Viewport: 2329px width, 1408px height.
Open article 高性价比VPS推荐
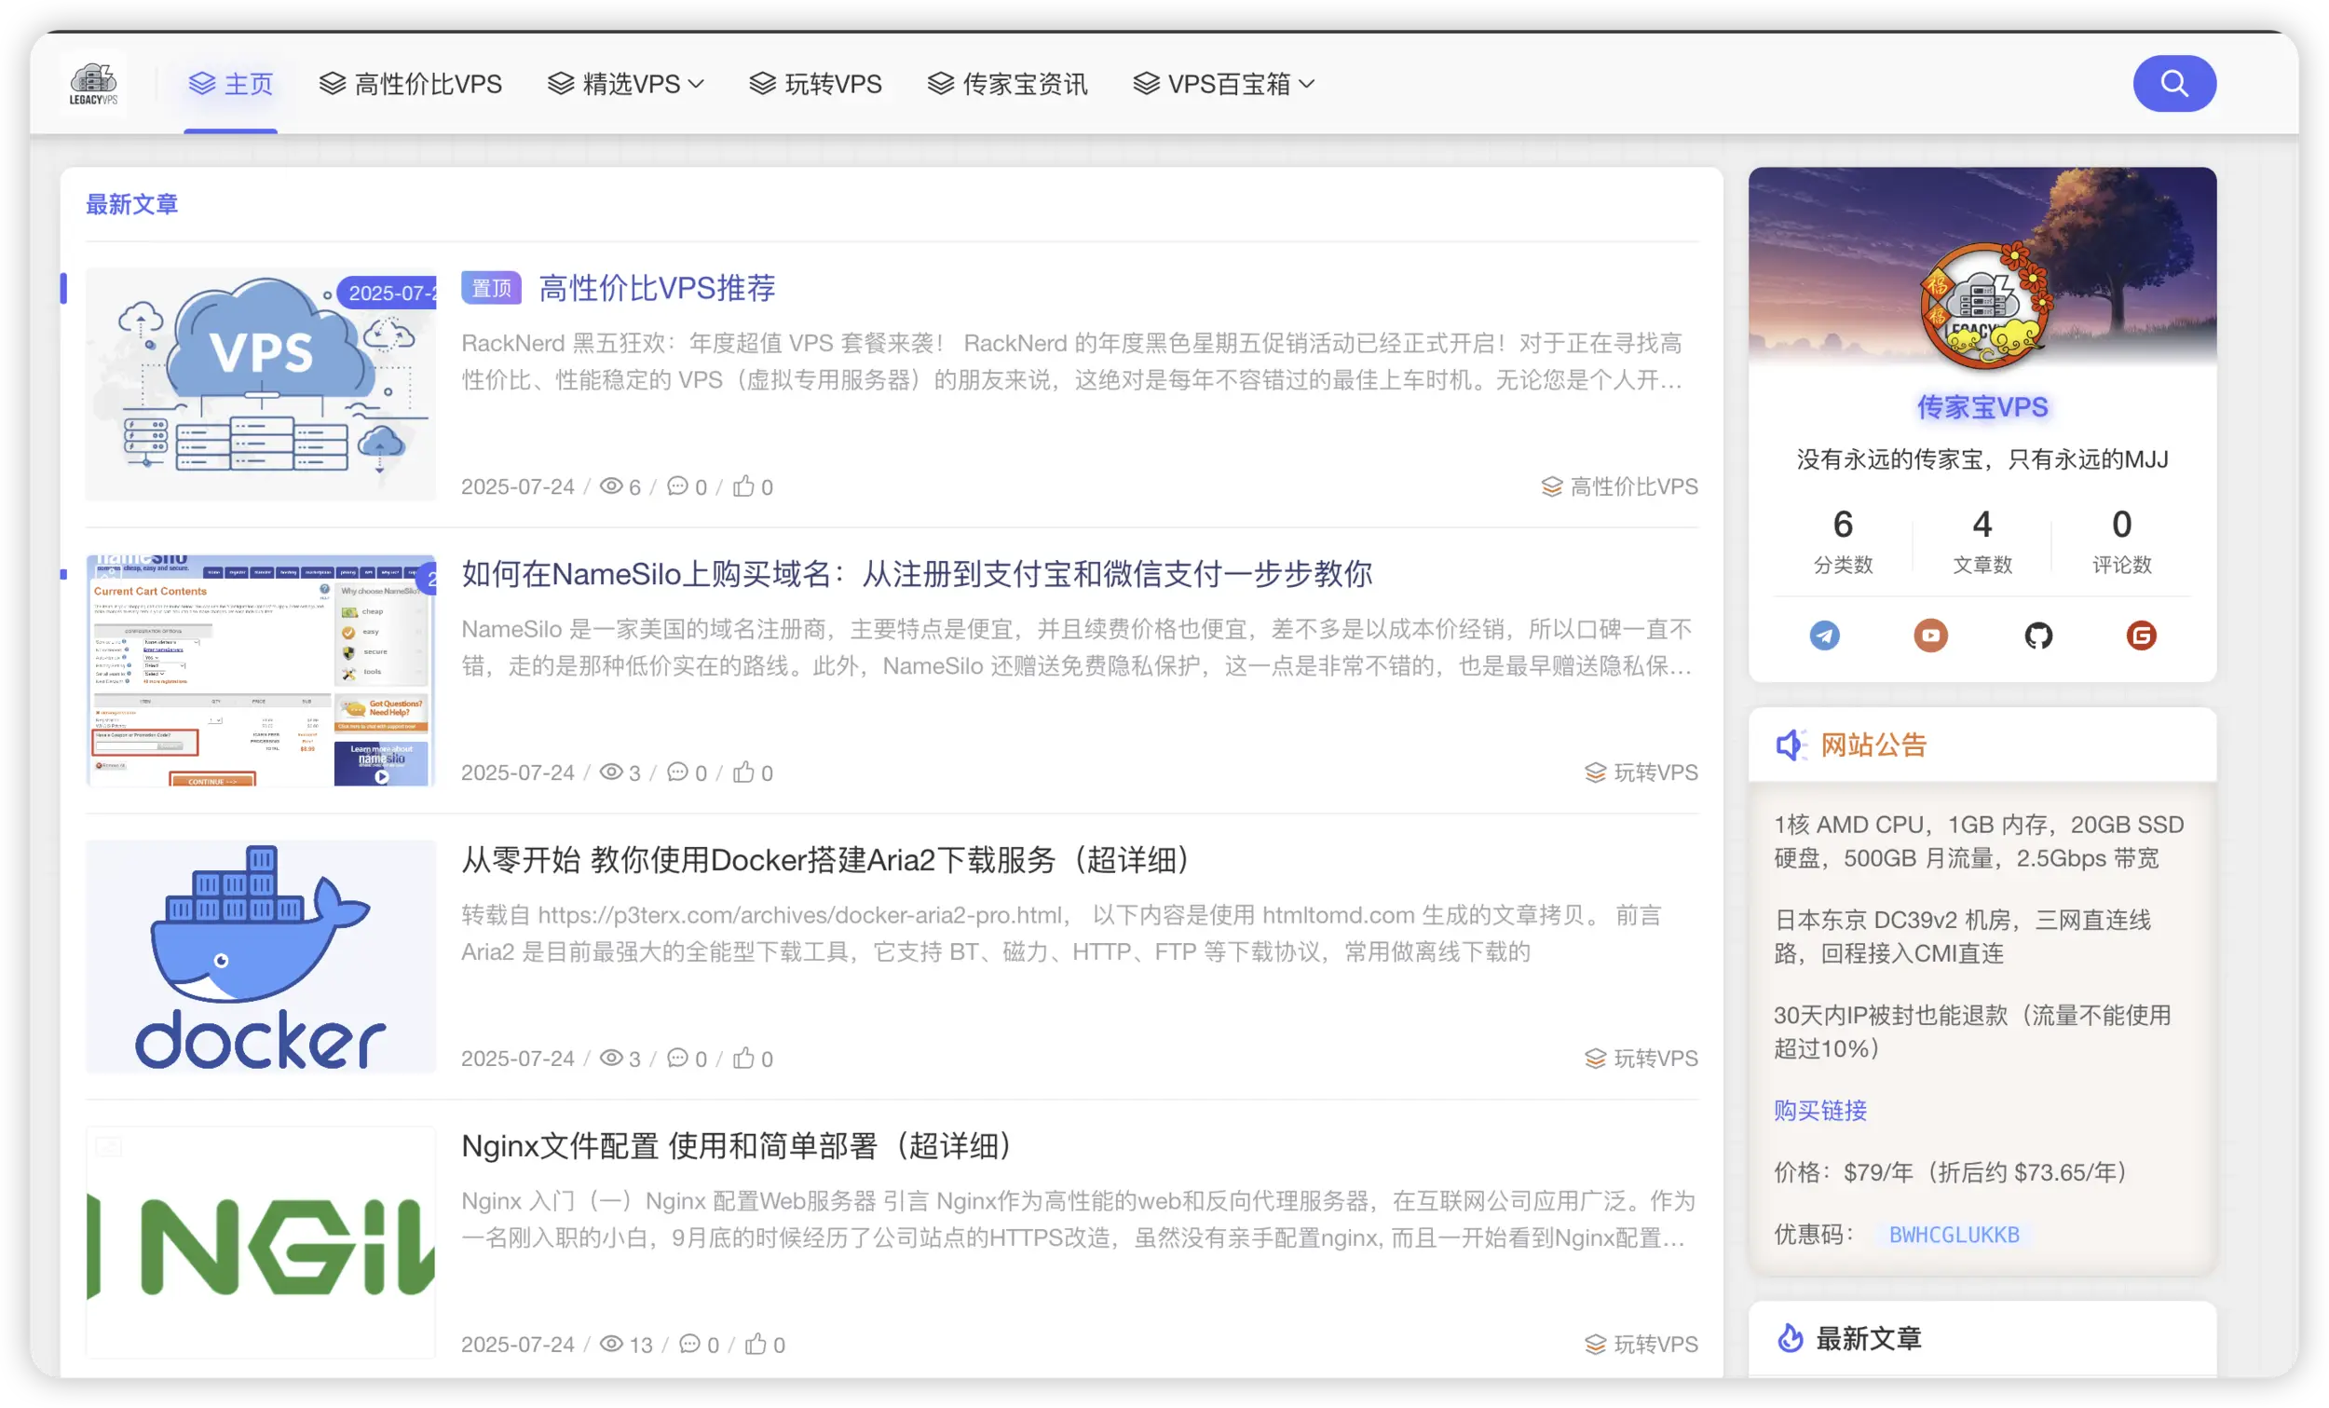point(657,287)
